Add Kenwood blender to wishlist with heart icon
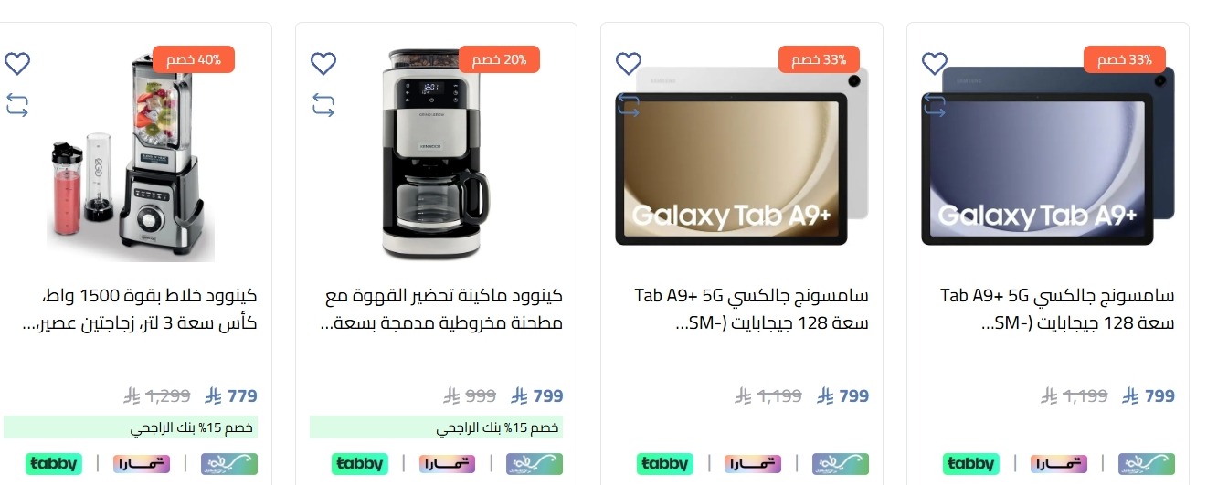1207x485 pixels. point(17,63)
